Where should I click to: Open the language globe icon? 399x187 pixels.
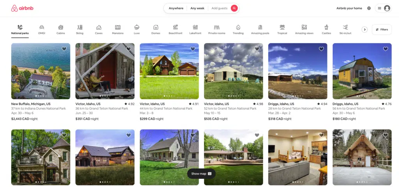pyautogui.click(x=369, y=8)
